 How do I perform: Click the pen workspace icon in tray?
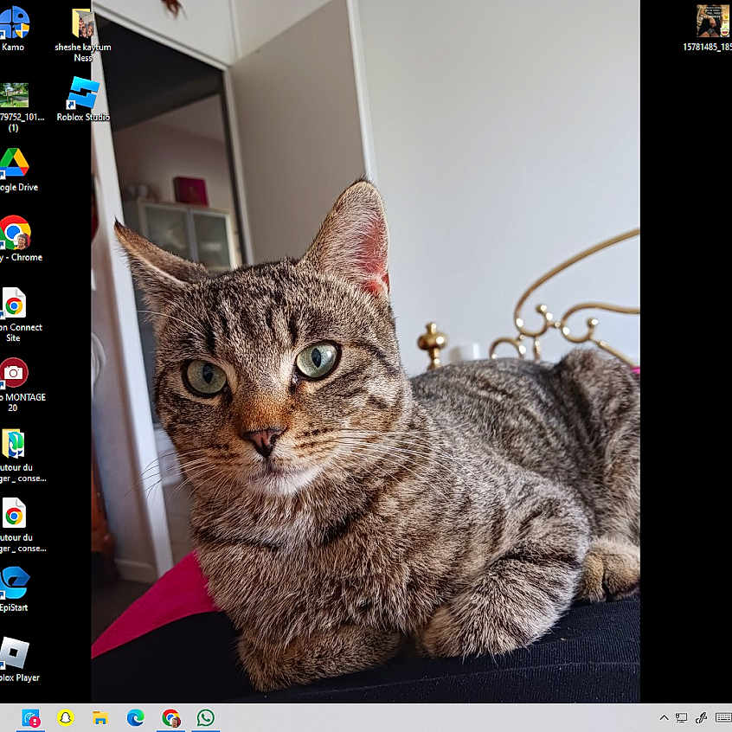pos(702,717)
